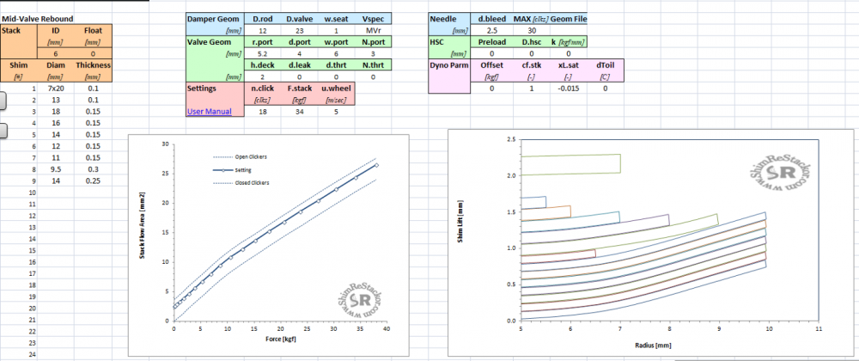The width and height of the screenshot is (859, 361).
Task: Select the Vspec cell containing MVr
Action: [373, 29]
